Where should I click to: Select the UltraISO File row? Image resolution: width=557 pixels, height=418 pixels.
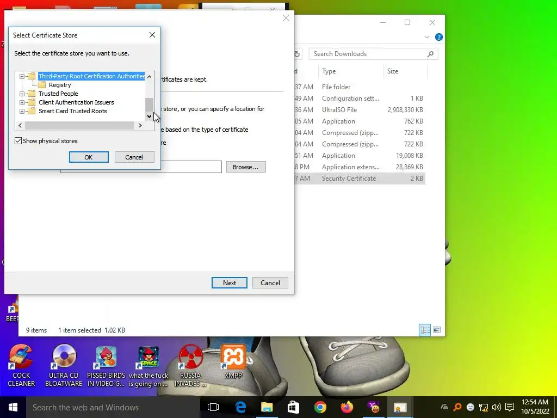tap(360, 110)
